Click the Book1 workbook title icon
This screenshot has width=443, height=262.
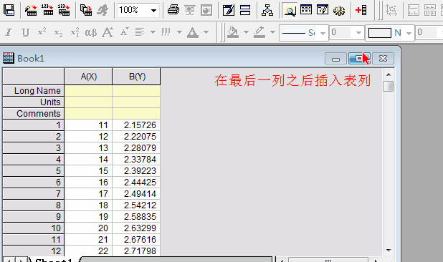coord(8,58)
